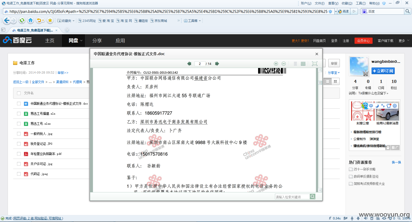Switch to single page view
This screenshot has height=222, width=412.
click(x=295, y=64)
